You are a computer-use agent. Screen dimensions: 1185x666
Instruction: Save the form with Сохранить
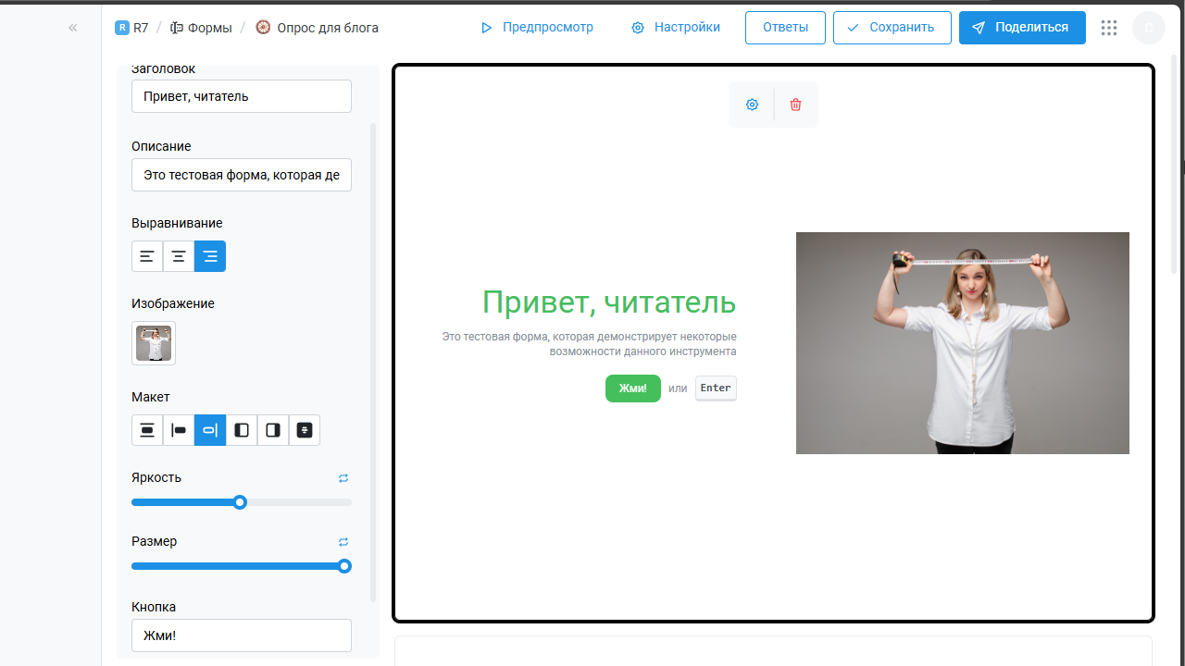tap(892, 28)
